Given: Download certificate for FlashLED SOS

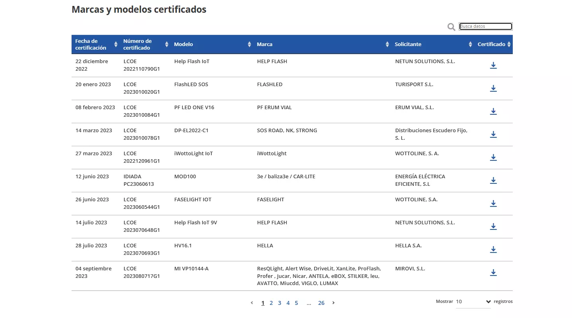Looking at the screenshot, I should [x=493, y=89].
